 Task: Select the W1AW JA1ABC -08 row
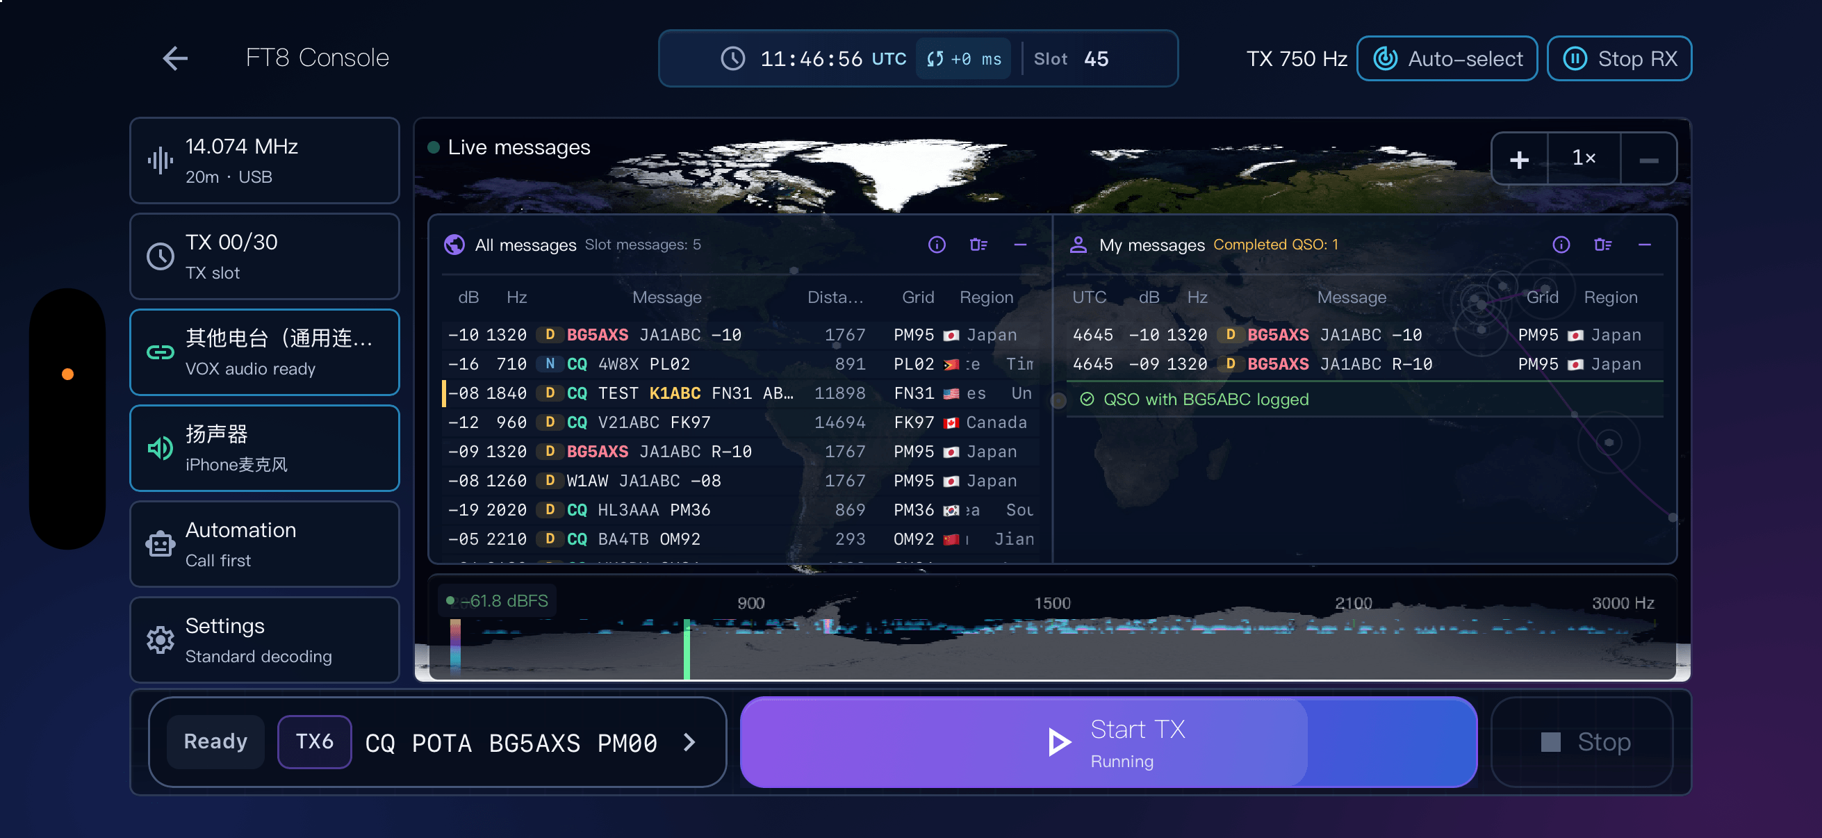740,481
